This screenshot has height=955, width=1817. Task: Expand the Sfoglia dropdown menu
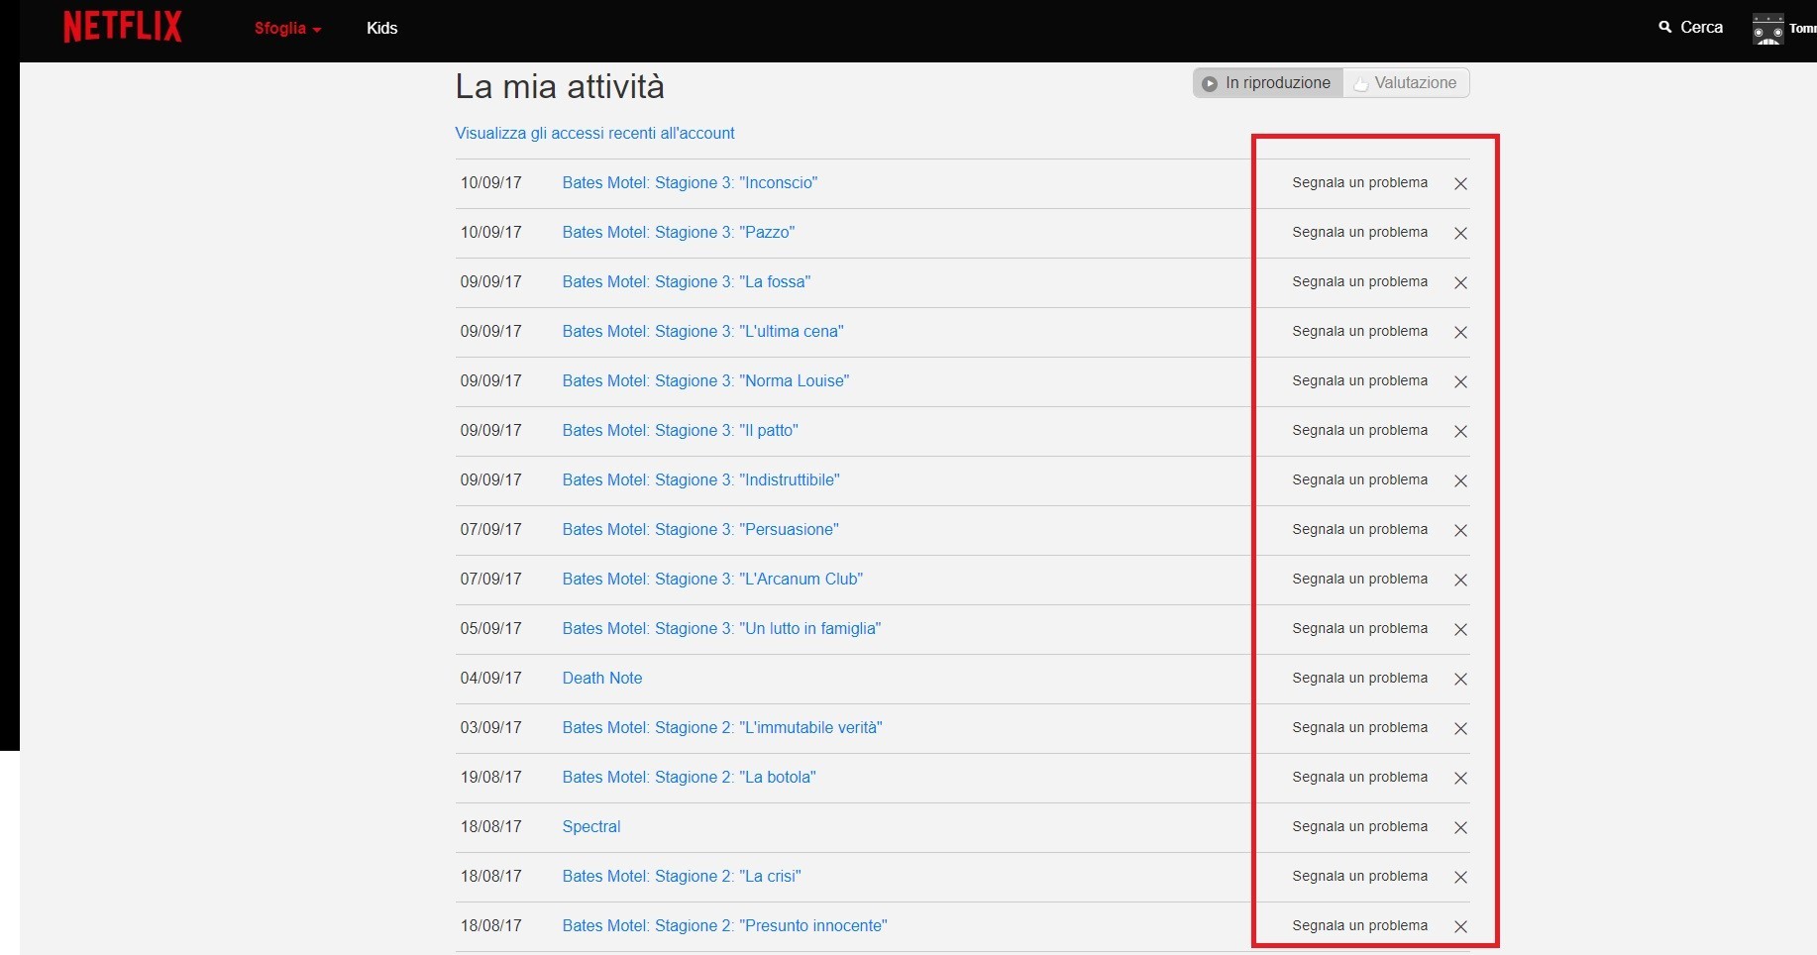pos(287,28)
